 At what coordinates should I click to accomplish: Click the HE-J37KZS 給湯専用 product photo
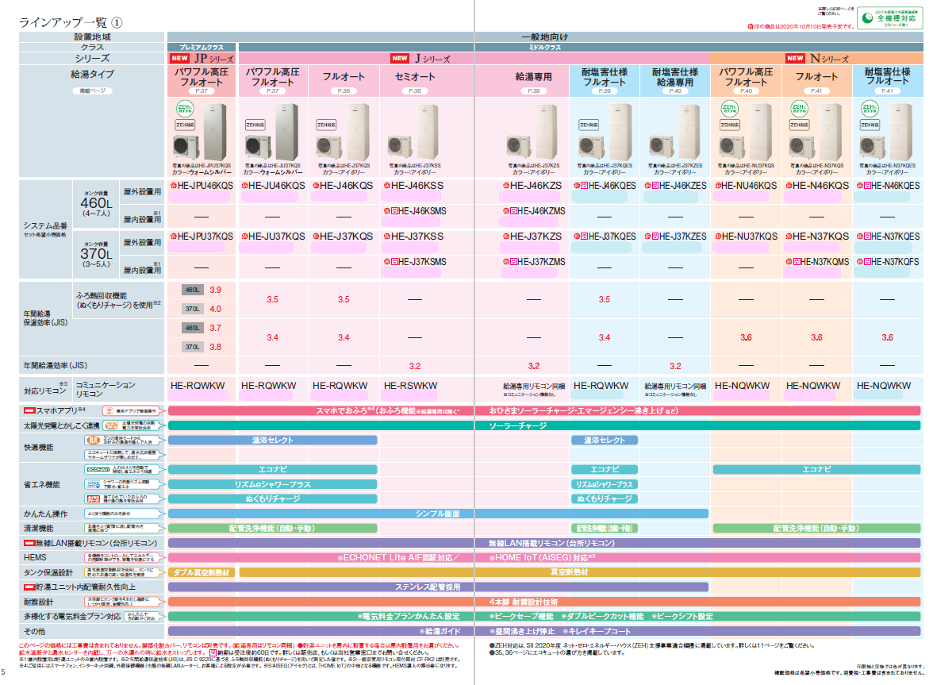pos(533,132)
